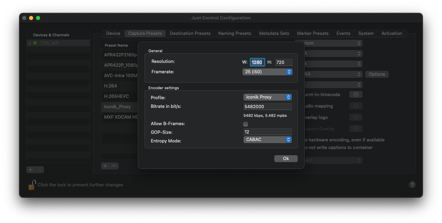Expand the TOA_MP device tree item
Image resolution: width=442 pixels, height=223 pixels.
30,43
